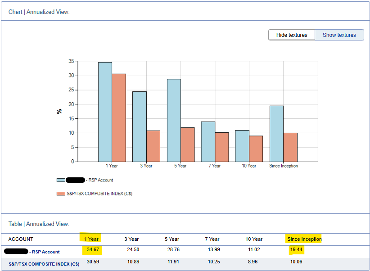Click the index value 11.91
Viewport: 370px width, 271px height.
coord(173,262)
